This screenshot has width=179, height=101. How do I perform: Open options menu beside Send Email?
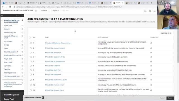point(22,62)
